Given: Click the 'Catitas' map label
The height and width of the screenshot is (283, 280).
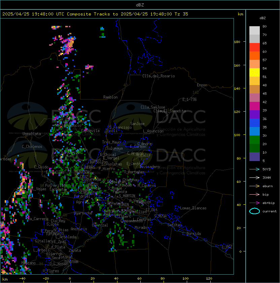Looking at the screenshot, I should point(175,225).
